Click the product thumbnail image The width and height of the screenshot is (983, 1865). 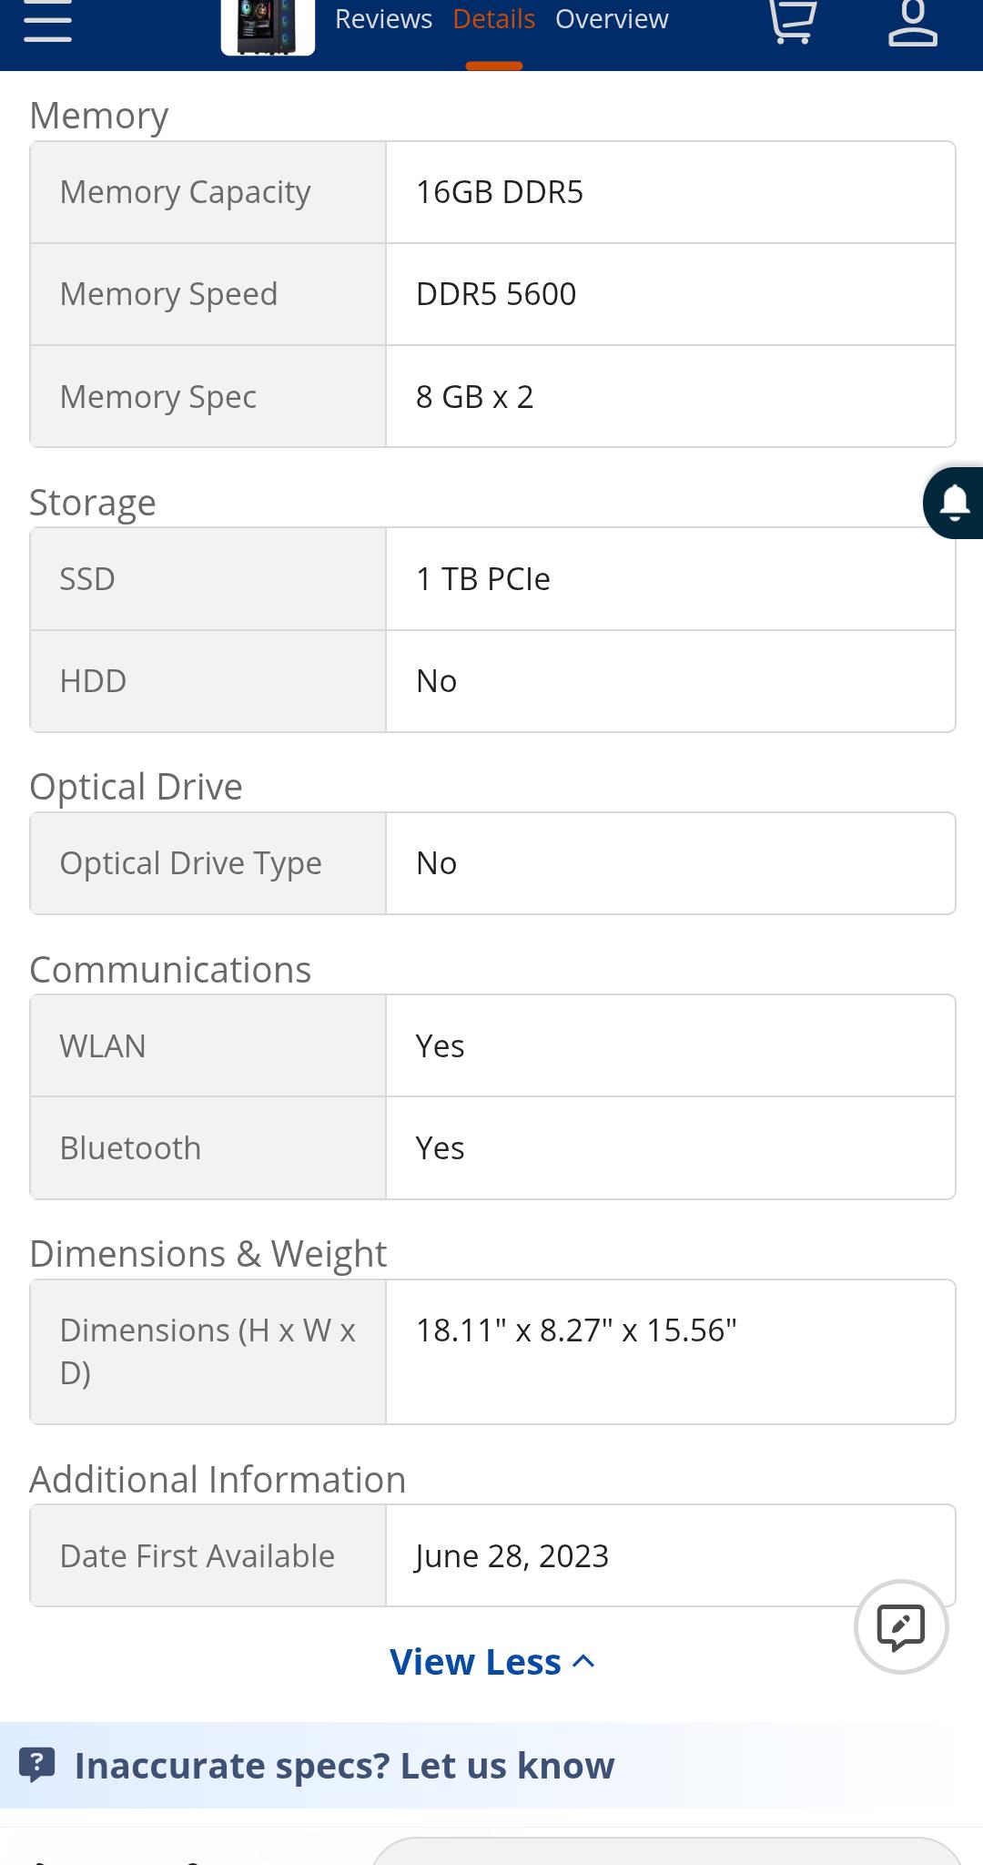click(x=268, y=27)
